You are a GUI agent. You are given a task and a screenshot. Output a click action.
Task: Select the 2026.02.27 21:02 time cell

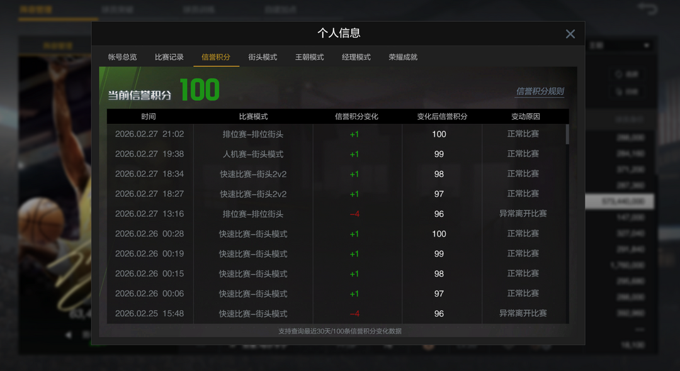pos(150,134)
